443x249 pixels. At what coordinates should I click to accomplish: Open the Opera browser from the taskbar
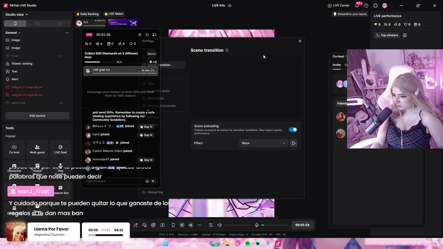click(237, 244)
